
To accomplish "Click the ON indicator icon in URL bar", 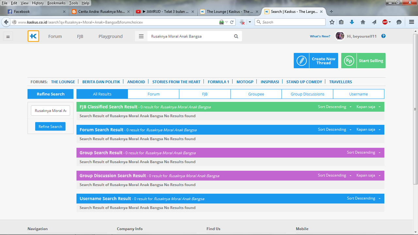I will tap(221, 22).
